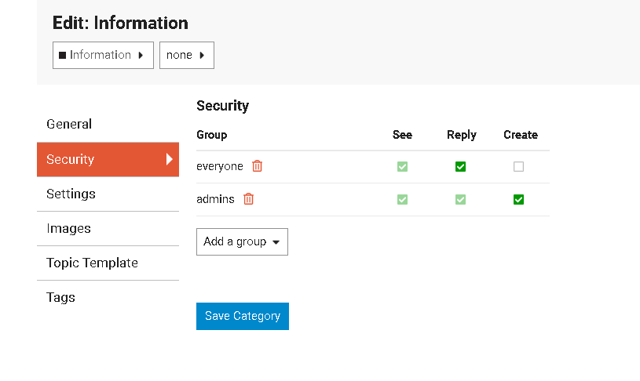Toggle Reply permission for admins
This screenshot has width=640, height=381.
click(460, 200)
